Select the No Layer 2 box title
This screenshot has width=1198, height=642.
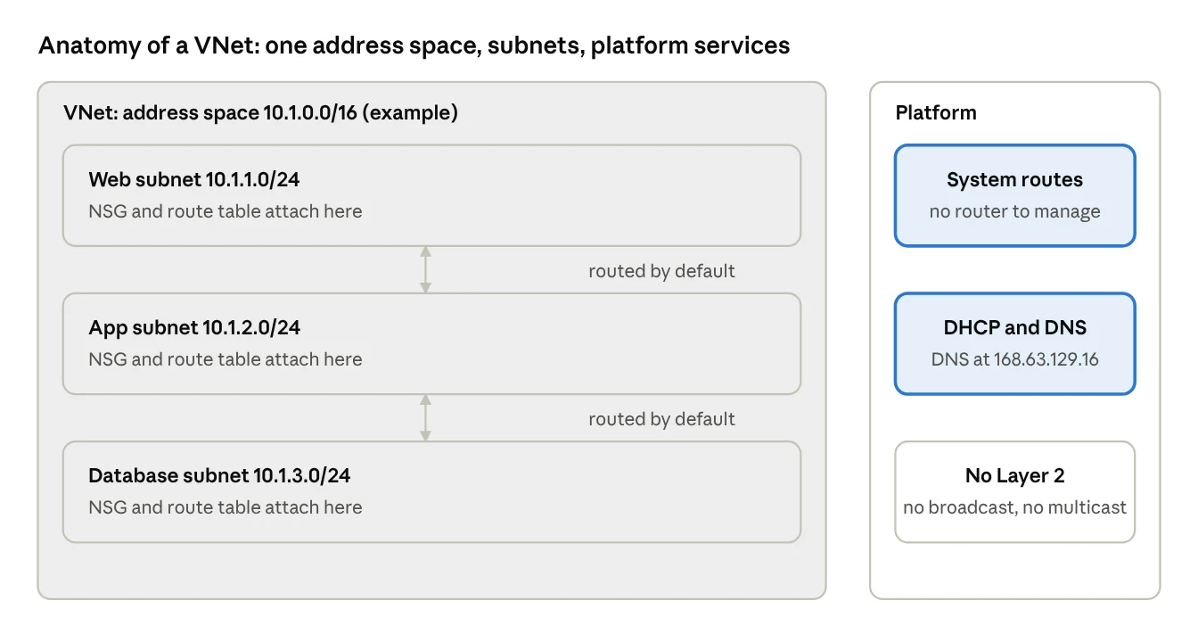[x=1015, y=475]
